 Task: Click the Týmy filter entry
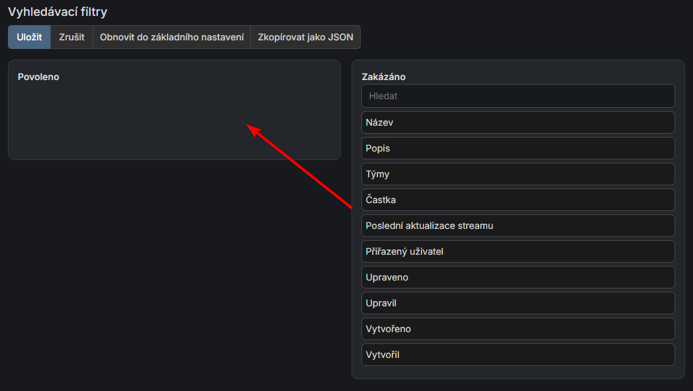click(518, 173)
